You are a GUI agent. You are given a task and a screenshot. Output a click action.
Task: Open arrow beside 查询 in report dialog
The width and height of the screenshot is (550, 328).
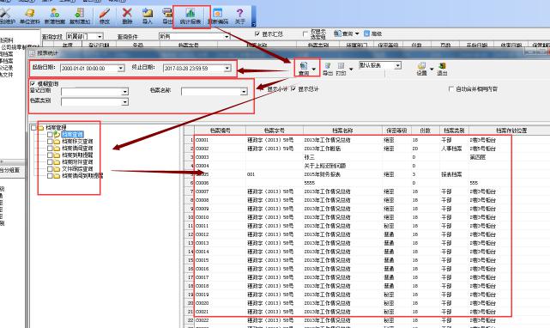coord(314,70)
